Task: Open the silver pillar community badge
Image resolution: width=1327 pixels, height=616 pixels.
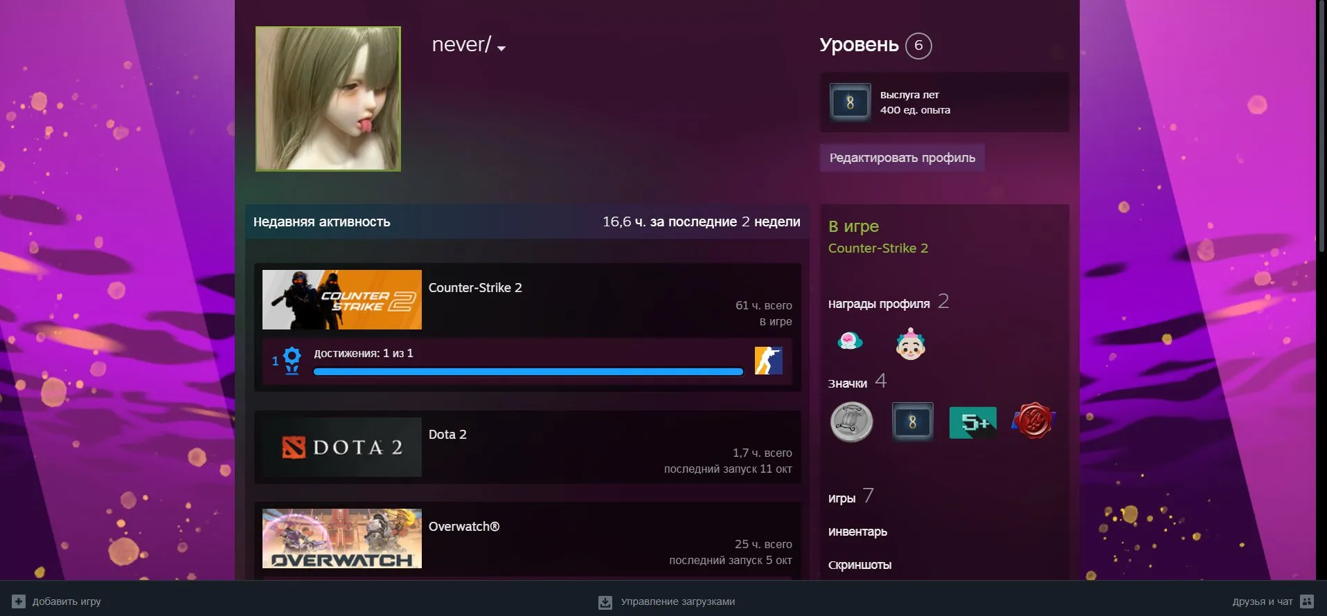Action: point(851,422)
